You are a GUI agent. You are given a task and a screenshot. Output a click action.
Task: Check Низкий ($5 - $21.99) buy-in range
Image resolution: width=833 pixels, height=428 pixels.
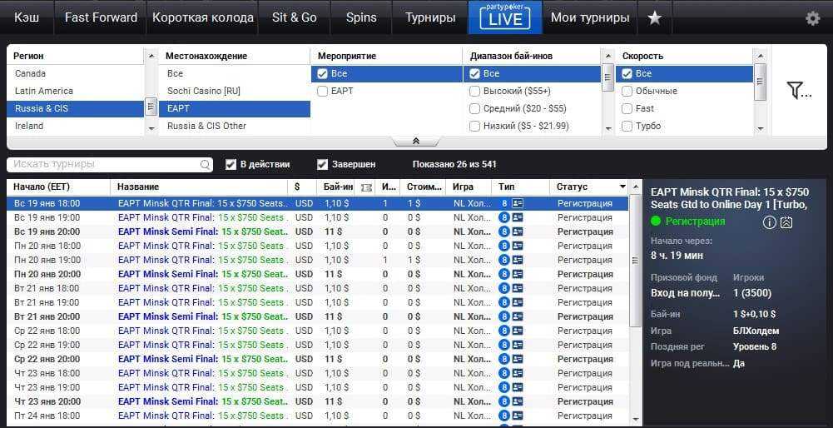[475, 127]
